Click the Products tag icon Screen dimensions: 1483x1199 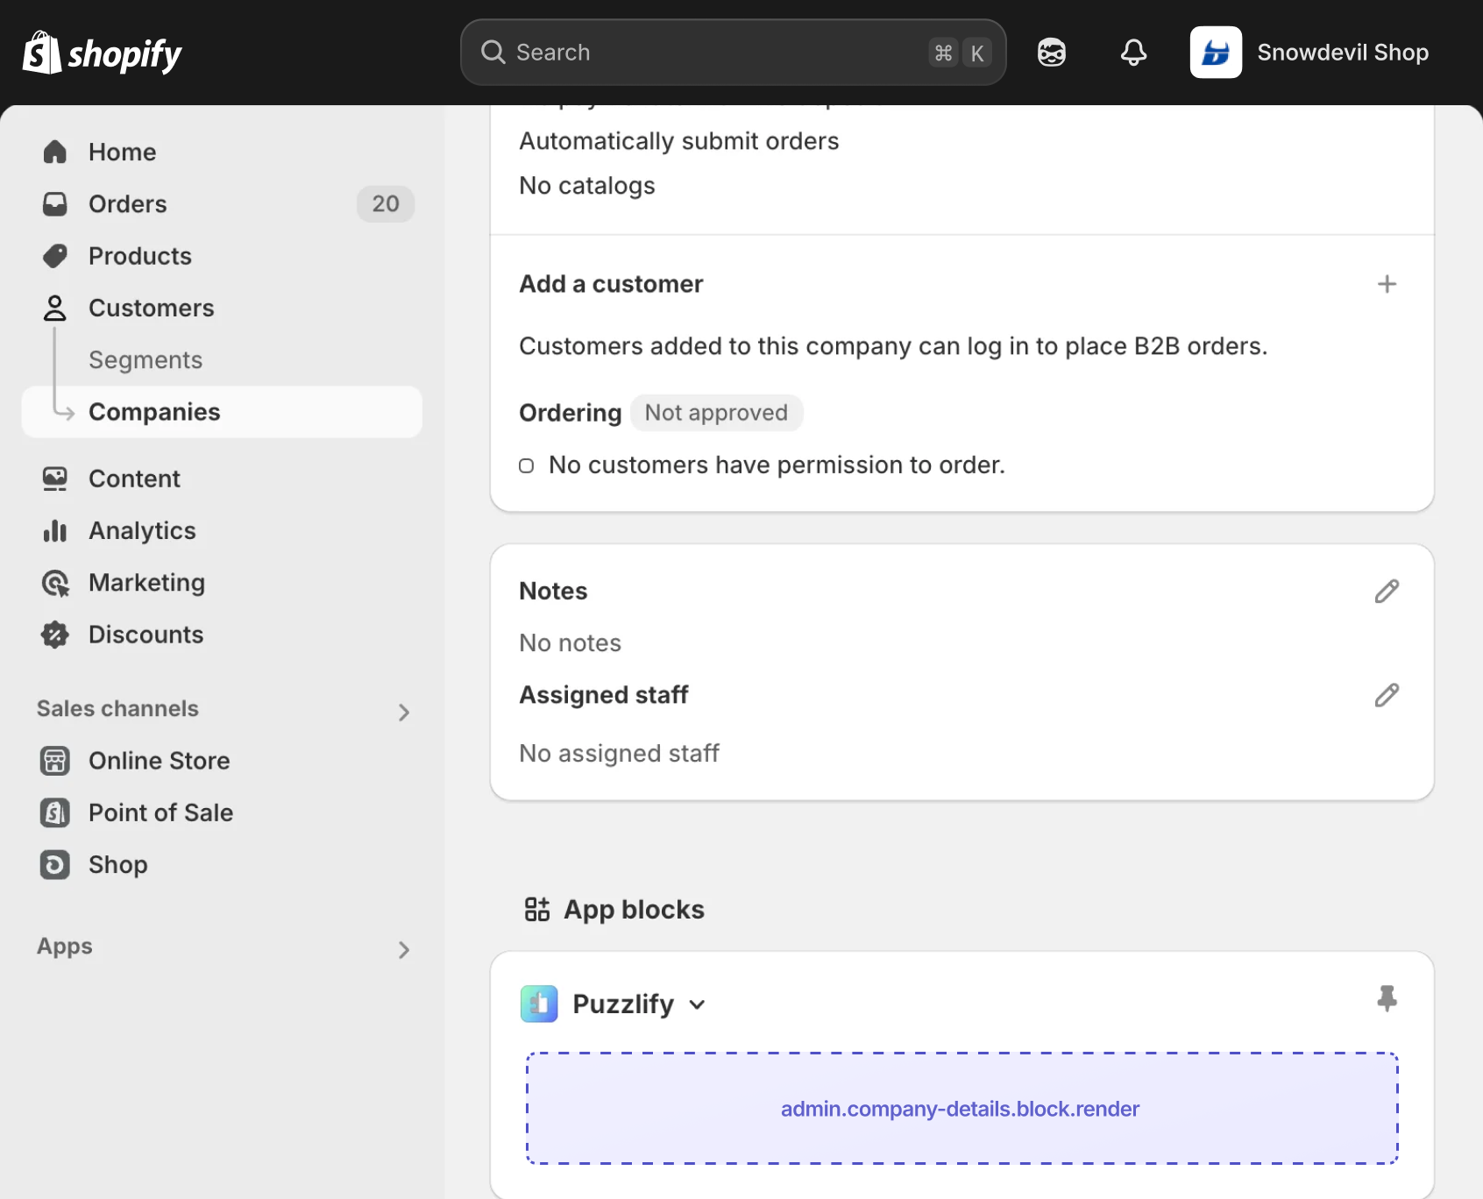pyautogui.click(x=55, y=256)
